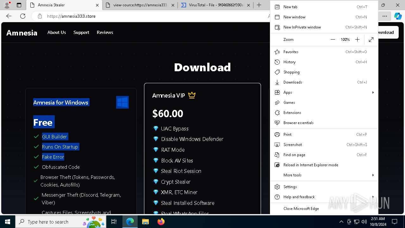Open Reviews page link

105,32
